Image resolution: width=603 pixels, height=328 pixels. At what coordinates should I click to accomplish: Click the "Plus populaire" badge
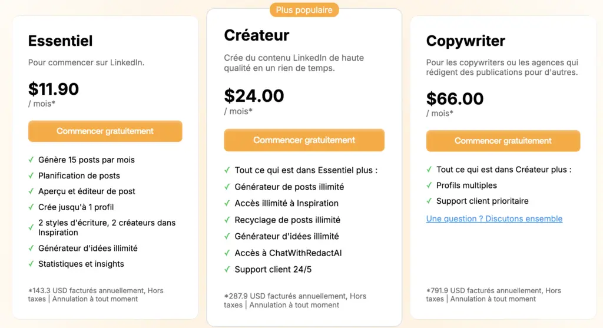(x=304, y=10)
